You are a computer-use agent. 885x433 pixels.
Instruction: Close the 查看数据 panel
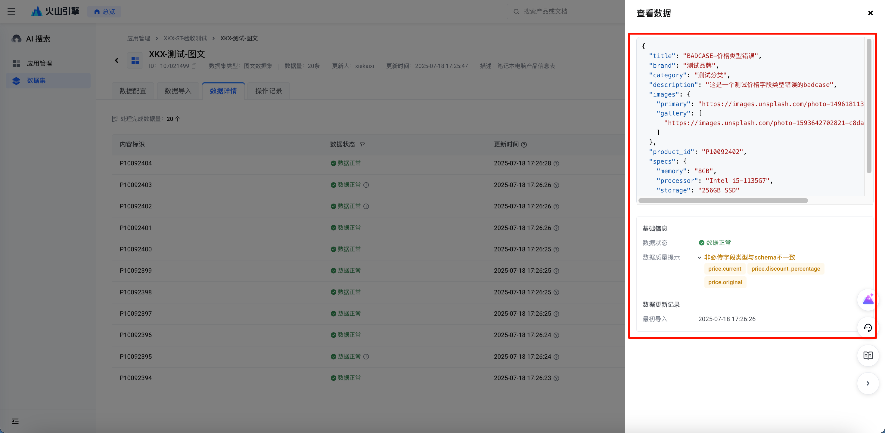click(x=870, y=13)
